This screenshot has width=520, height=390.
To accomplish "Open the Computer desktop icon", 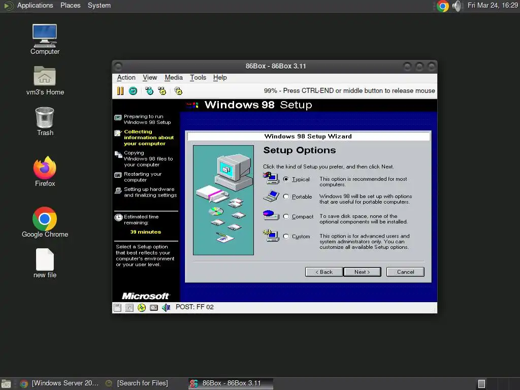I will 45,40.
